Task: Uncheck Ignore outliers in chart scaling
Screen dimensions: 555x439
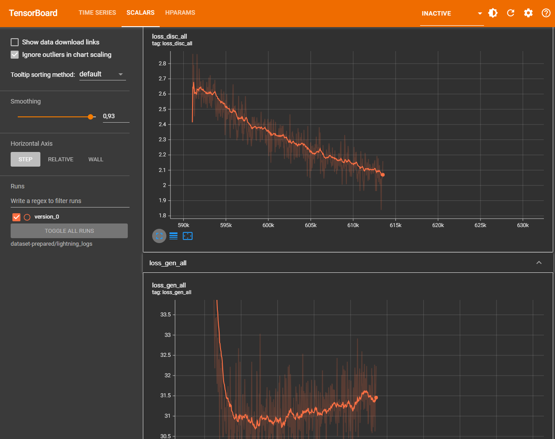Action: click(x=15, y=55)
